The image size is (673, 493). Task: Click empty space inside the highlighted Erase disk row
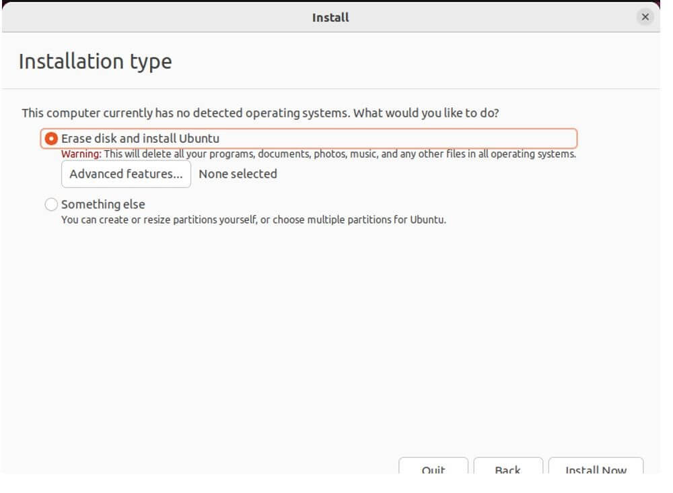point(404,139)
